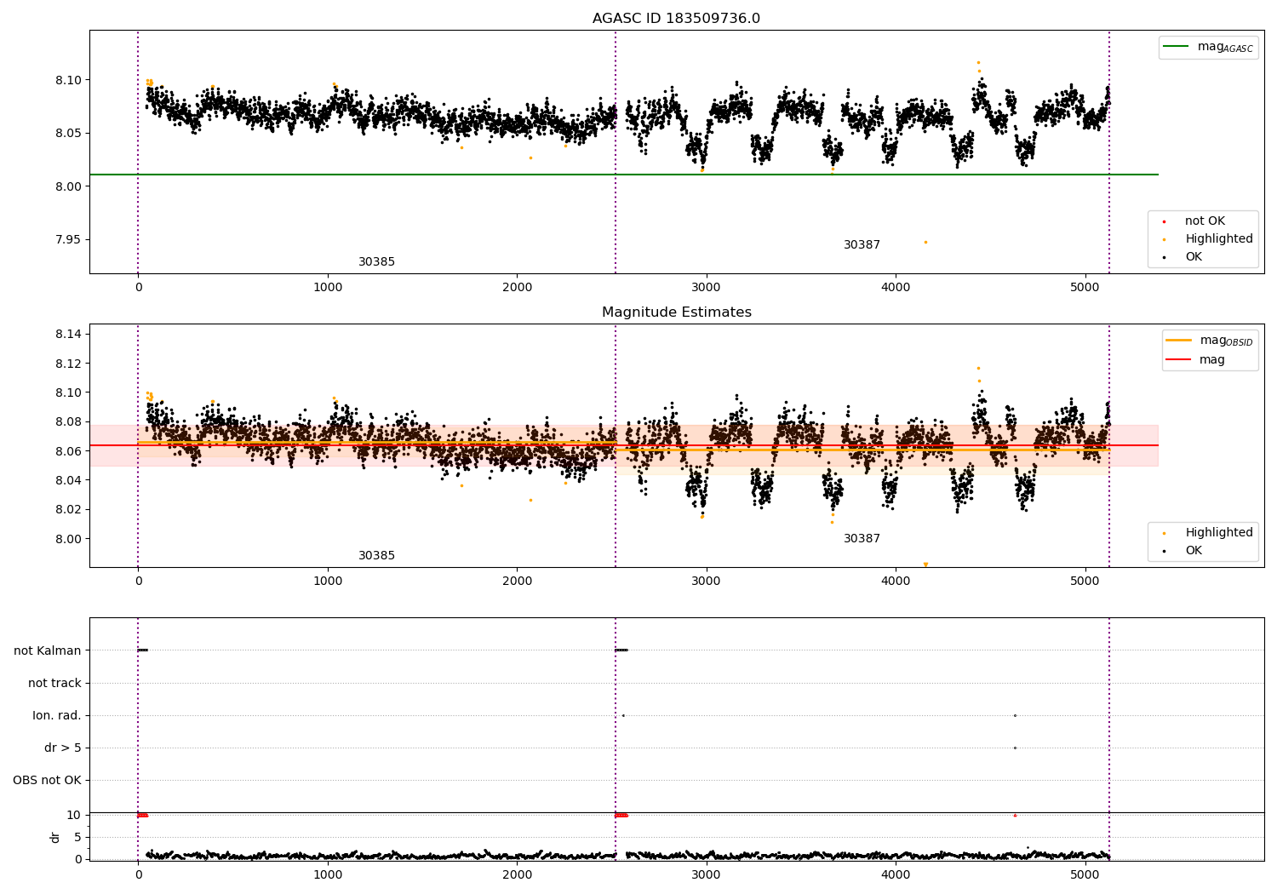The width and height of the screenshot is (1277, 894).
Task: Click red dr markers at start of observation 30387
Action: 621,815
